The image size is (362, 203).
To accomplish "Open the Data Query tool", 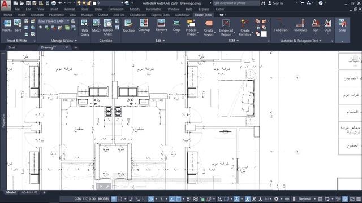I will click(85, 28).
